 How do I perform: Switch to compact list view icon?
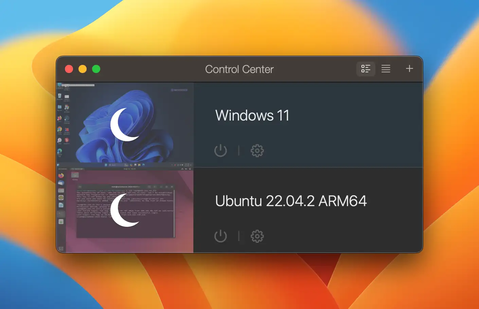click(386, 69)
